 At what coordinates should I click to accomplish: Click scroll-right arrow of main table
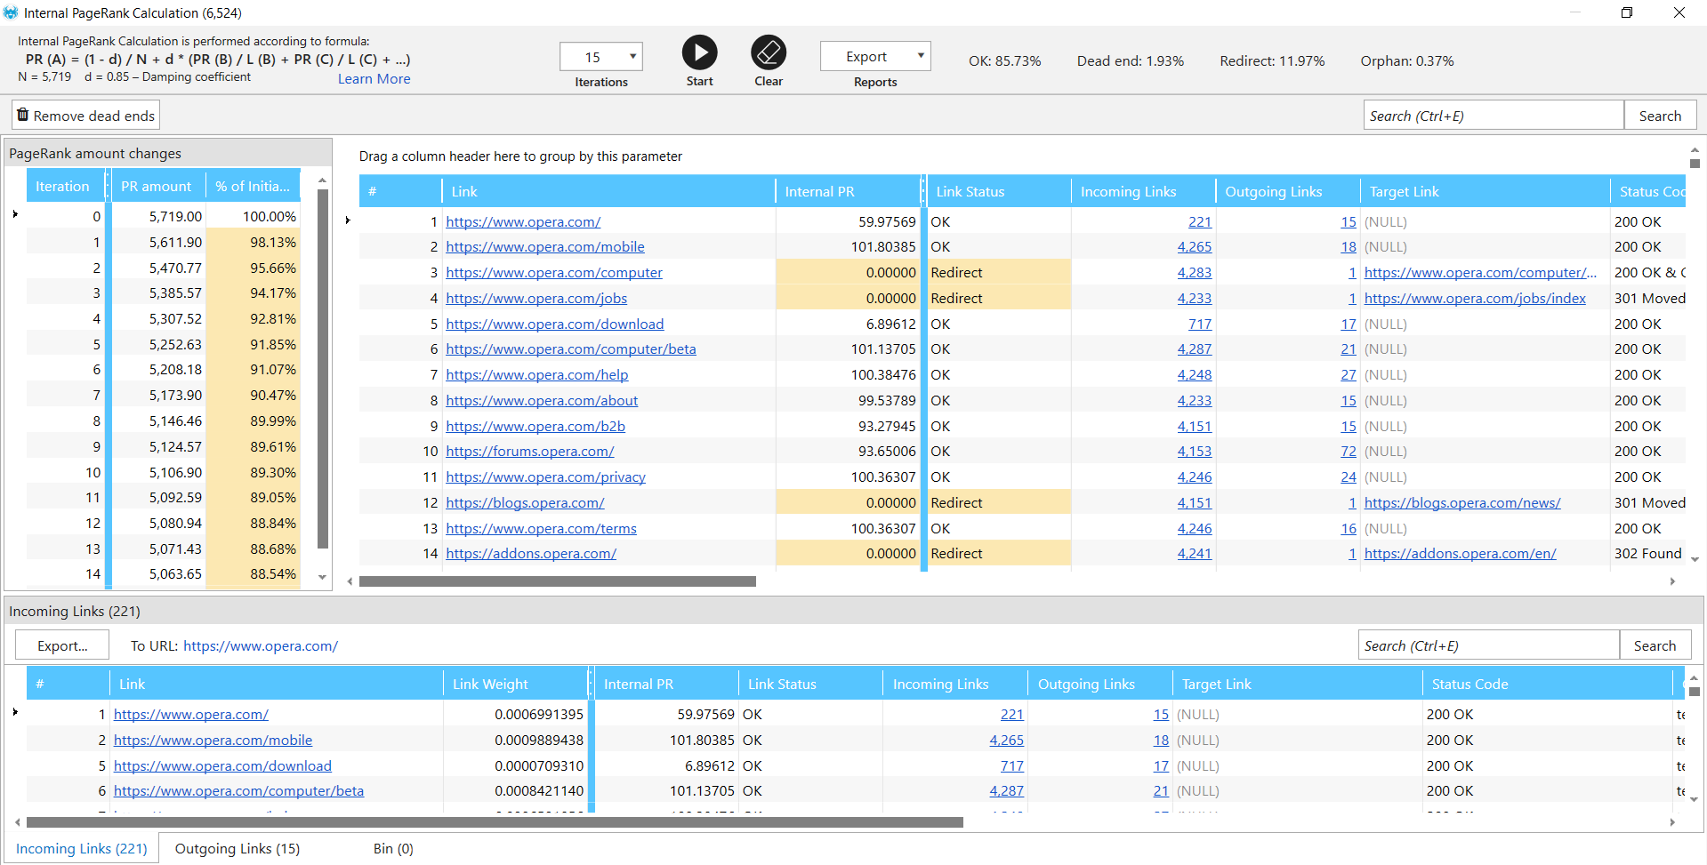(x=1672, y=581)
